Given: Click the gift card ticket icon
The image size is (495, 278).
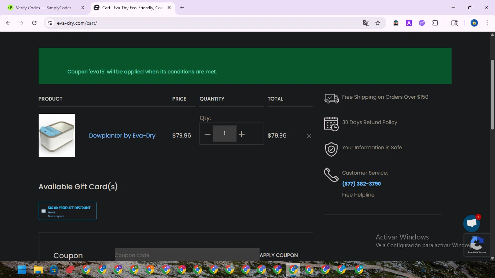Looking at the screenshot, I should point(43,211).
